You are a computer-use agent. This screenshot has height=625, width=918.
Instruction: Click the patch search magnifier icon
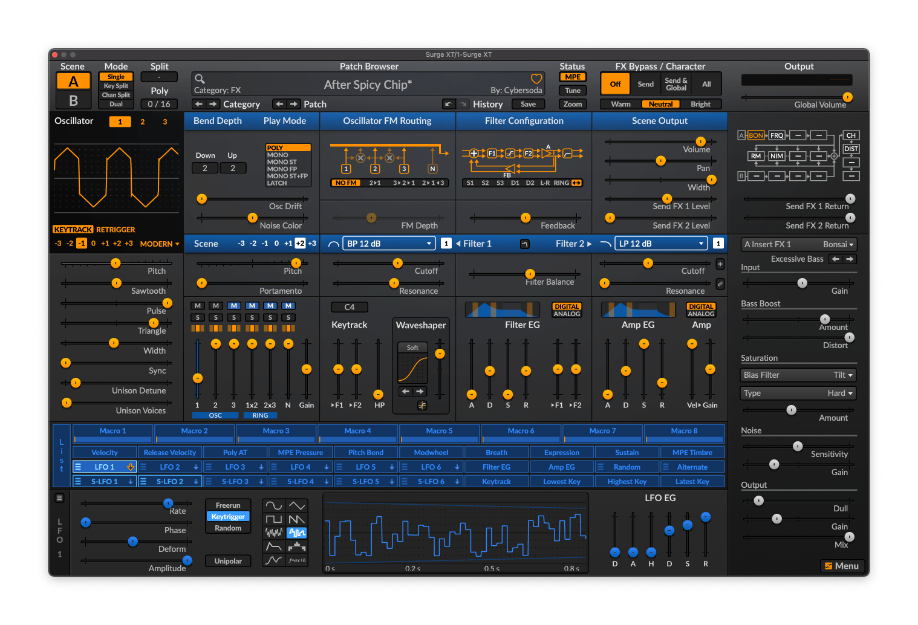point(200,79)
